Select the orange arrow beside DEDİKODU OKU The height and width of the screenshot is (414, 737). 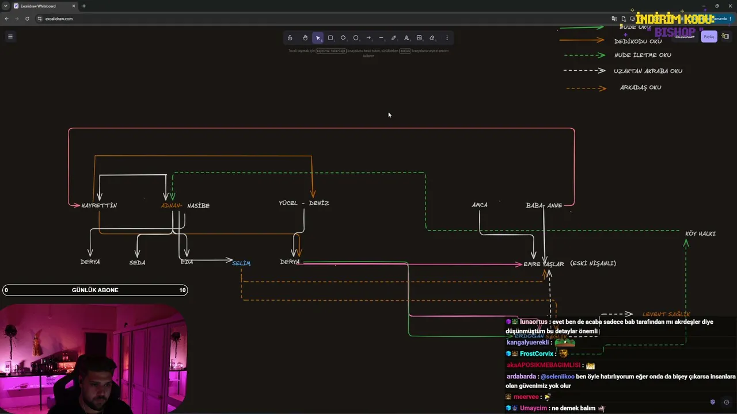[x=582, y=40]
